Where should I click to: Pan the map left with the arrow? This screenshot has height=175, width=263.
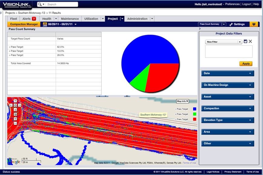point(11,105)
